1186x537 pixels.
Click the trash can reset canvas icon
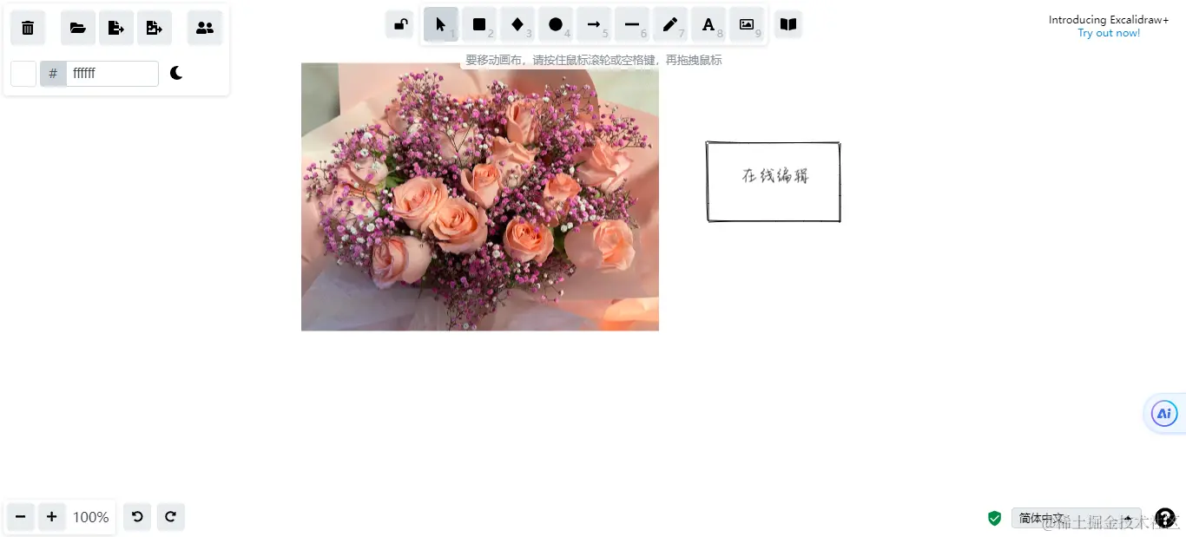[28, 28]
